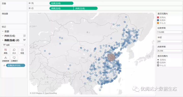Image resolution: width=183 pixels, height=97 pixels.
Task: Open the 工具提示 tooltip mark card
Action: pos(14,59)
